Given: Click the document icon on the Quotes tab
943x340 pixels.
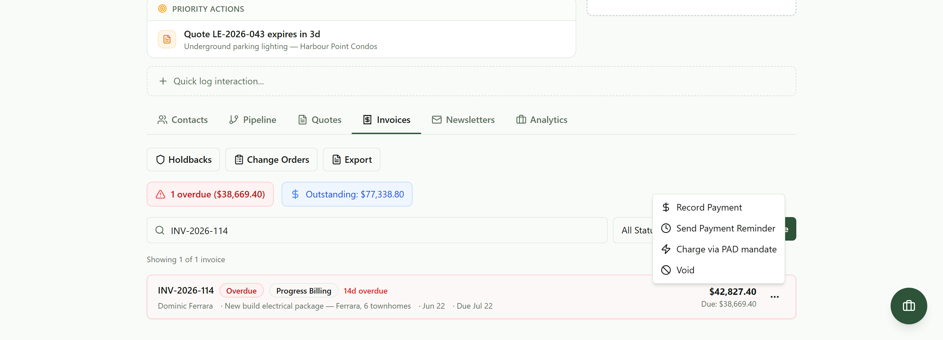Looking at the screenshot, I should point(302,120).
